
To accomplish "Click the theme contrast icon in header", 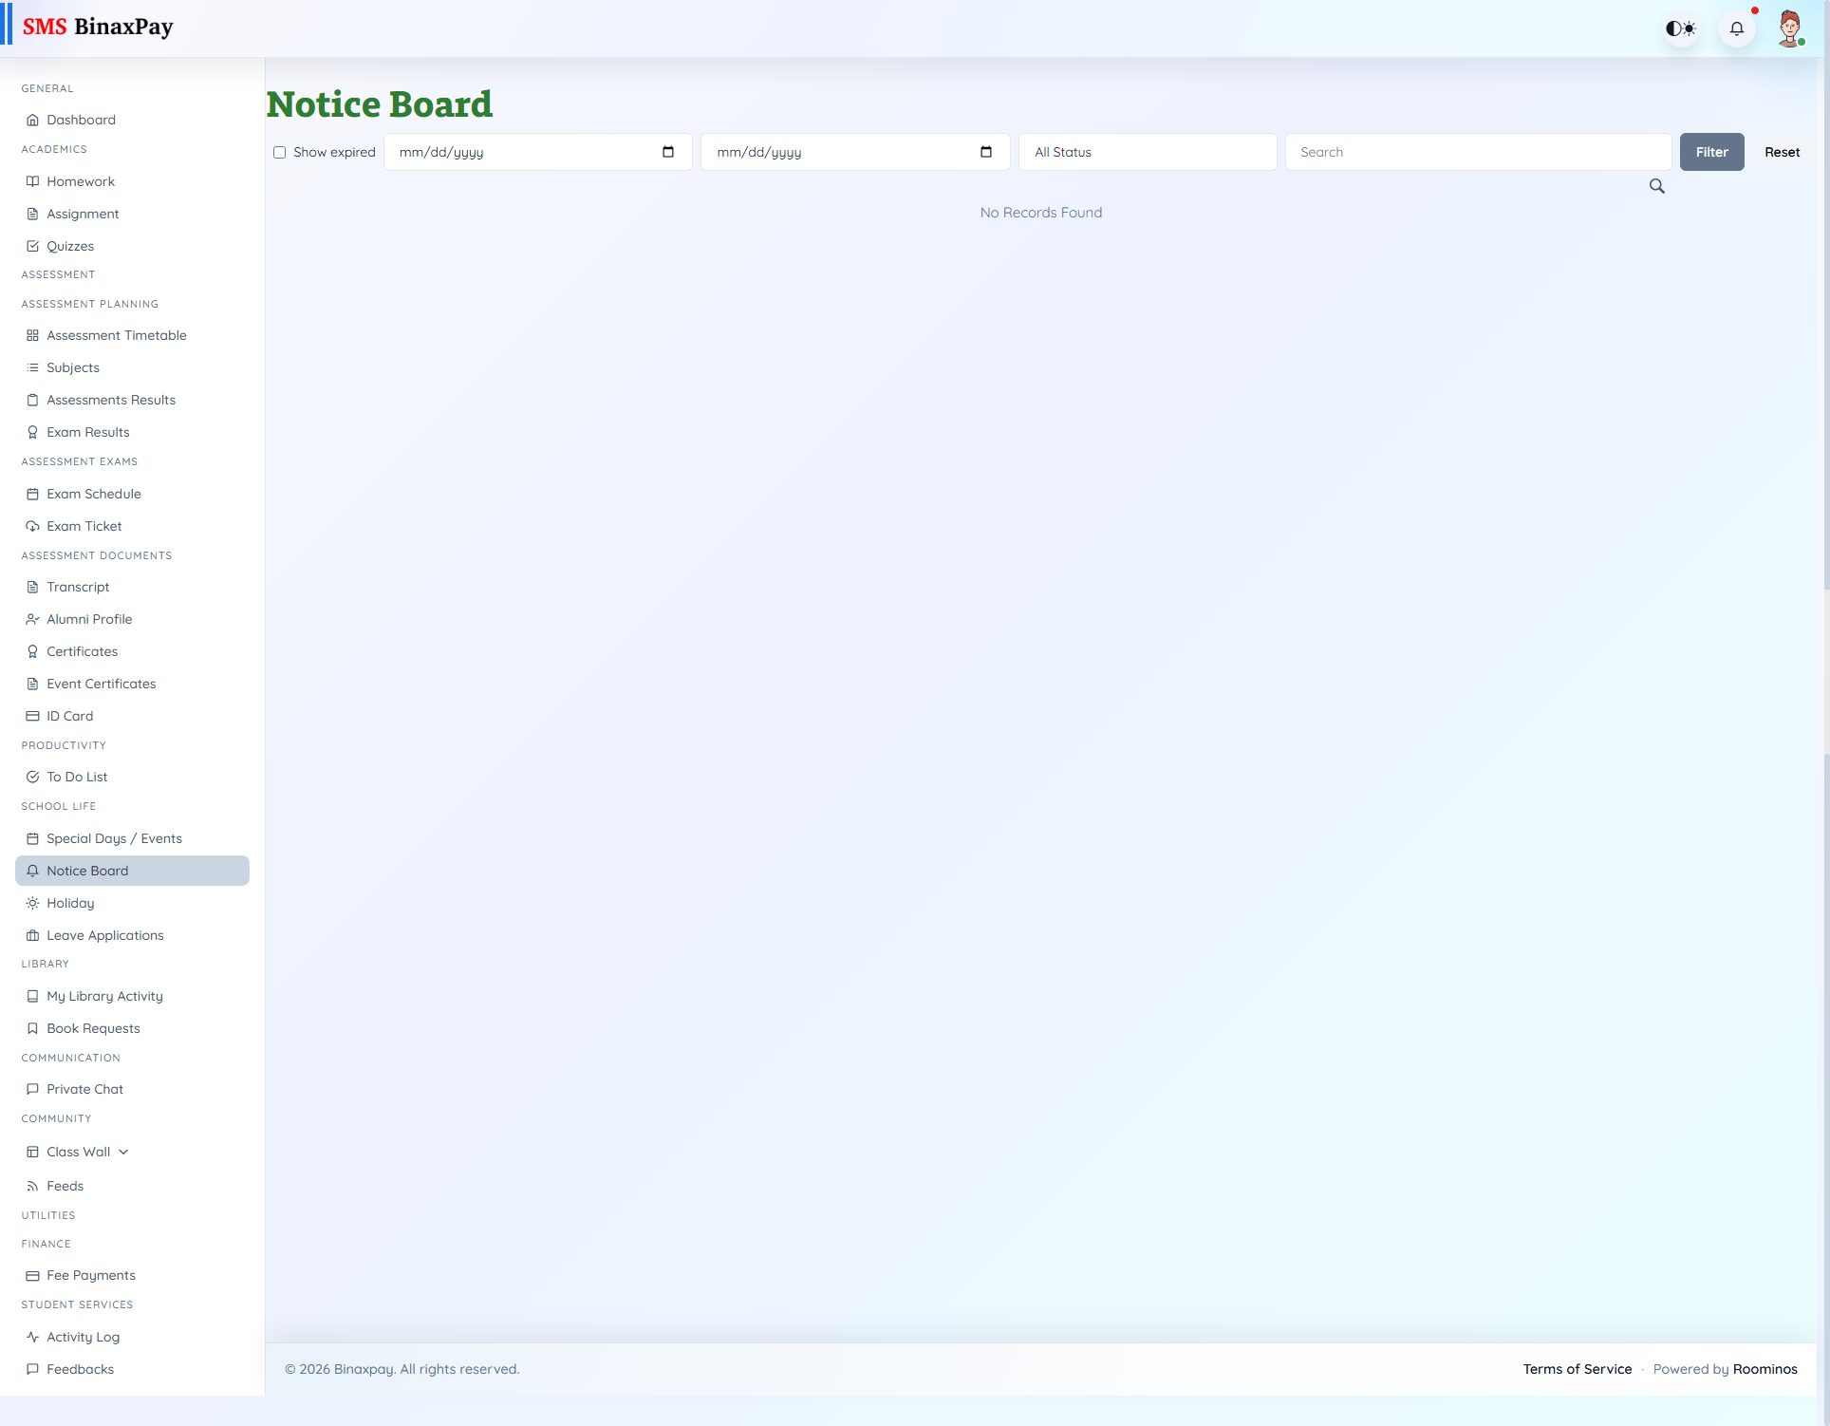I will 1681,28.
